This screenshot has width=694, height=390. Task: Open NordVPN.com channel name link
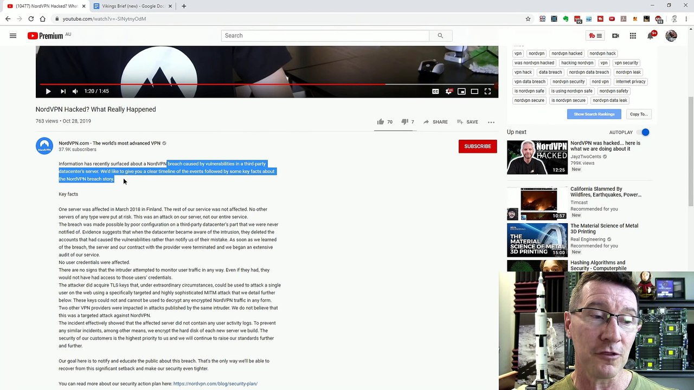pyautogui.click(x=110, y=143)
